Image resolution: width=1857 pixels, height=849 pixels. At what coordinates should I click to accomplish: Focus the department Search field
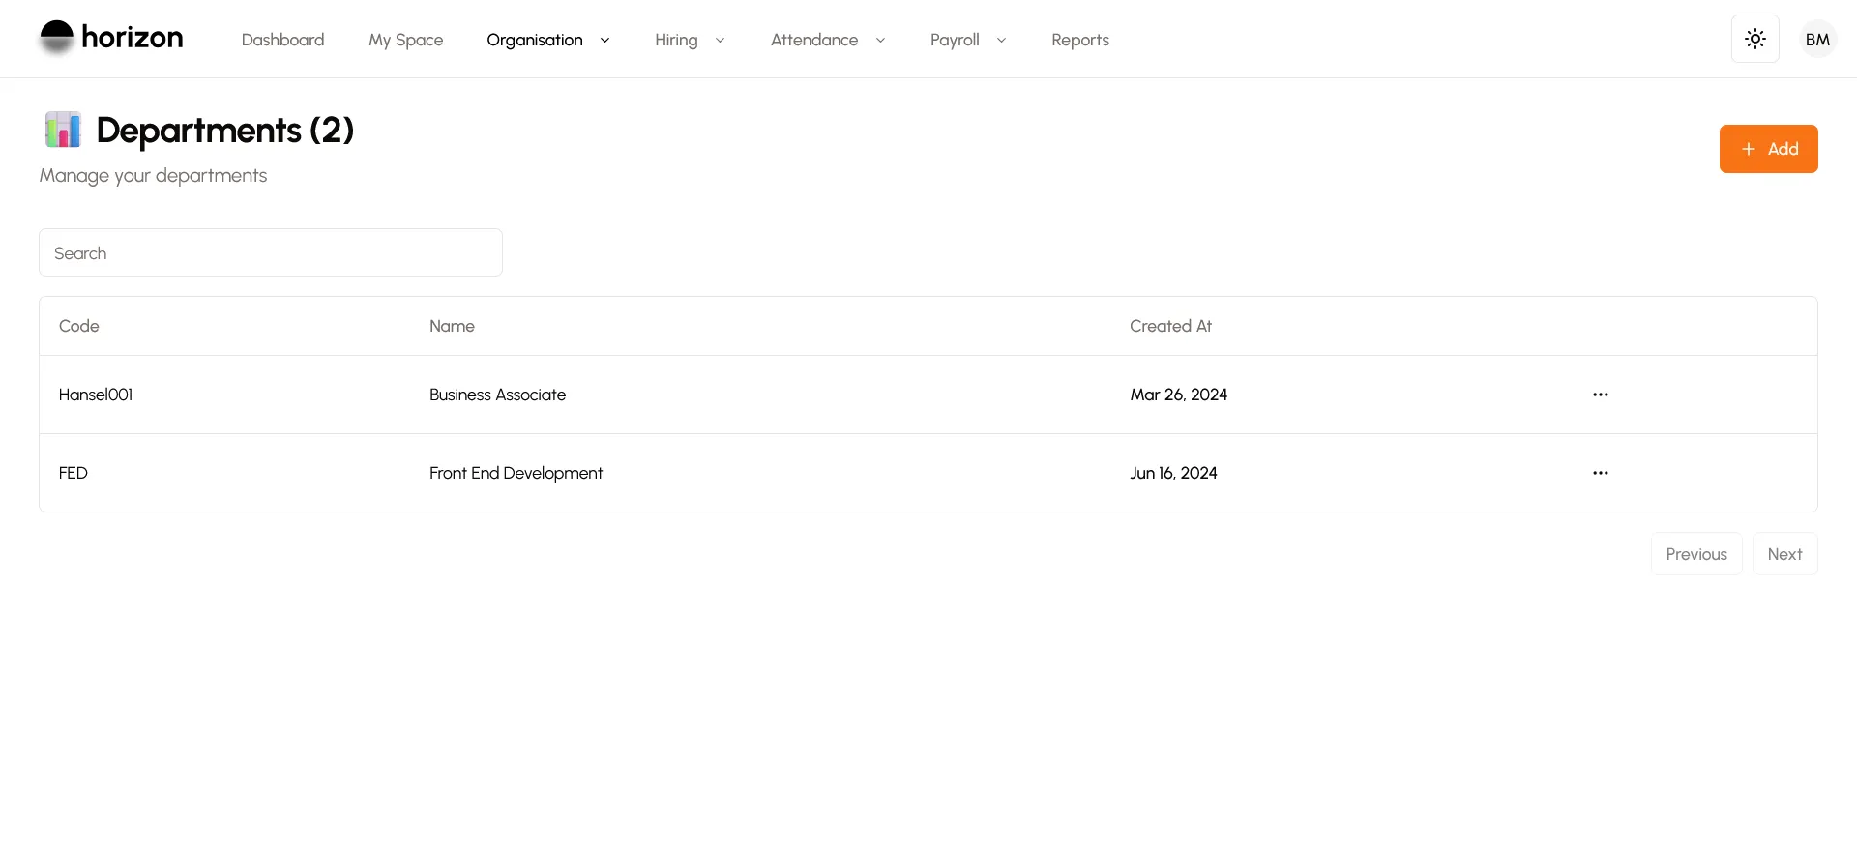pos(271,252)
